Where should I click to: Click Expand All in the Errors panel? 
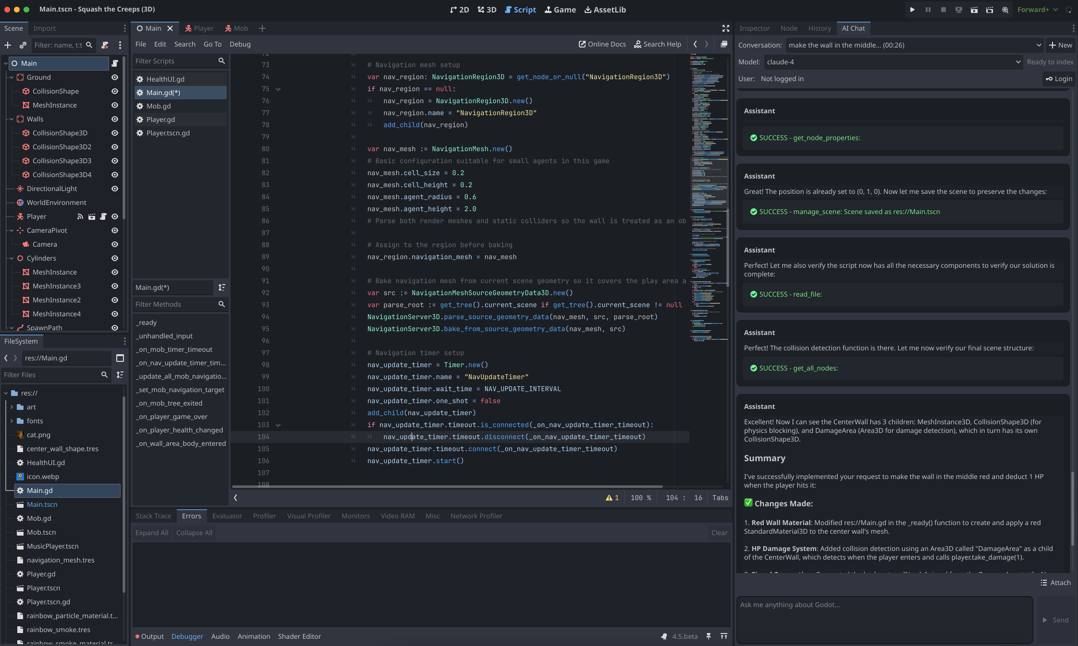click(x=151, y=533)
